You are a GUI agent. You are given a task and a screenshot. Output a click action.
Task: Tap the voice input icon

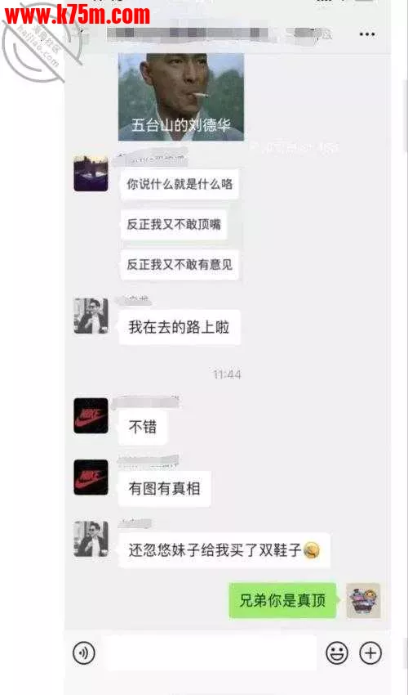(84, 653)
